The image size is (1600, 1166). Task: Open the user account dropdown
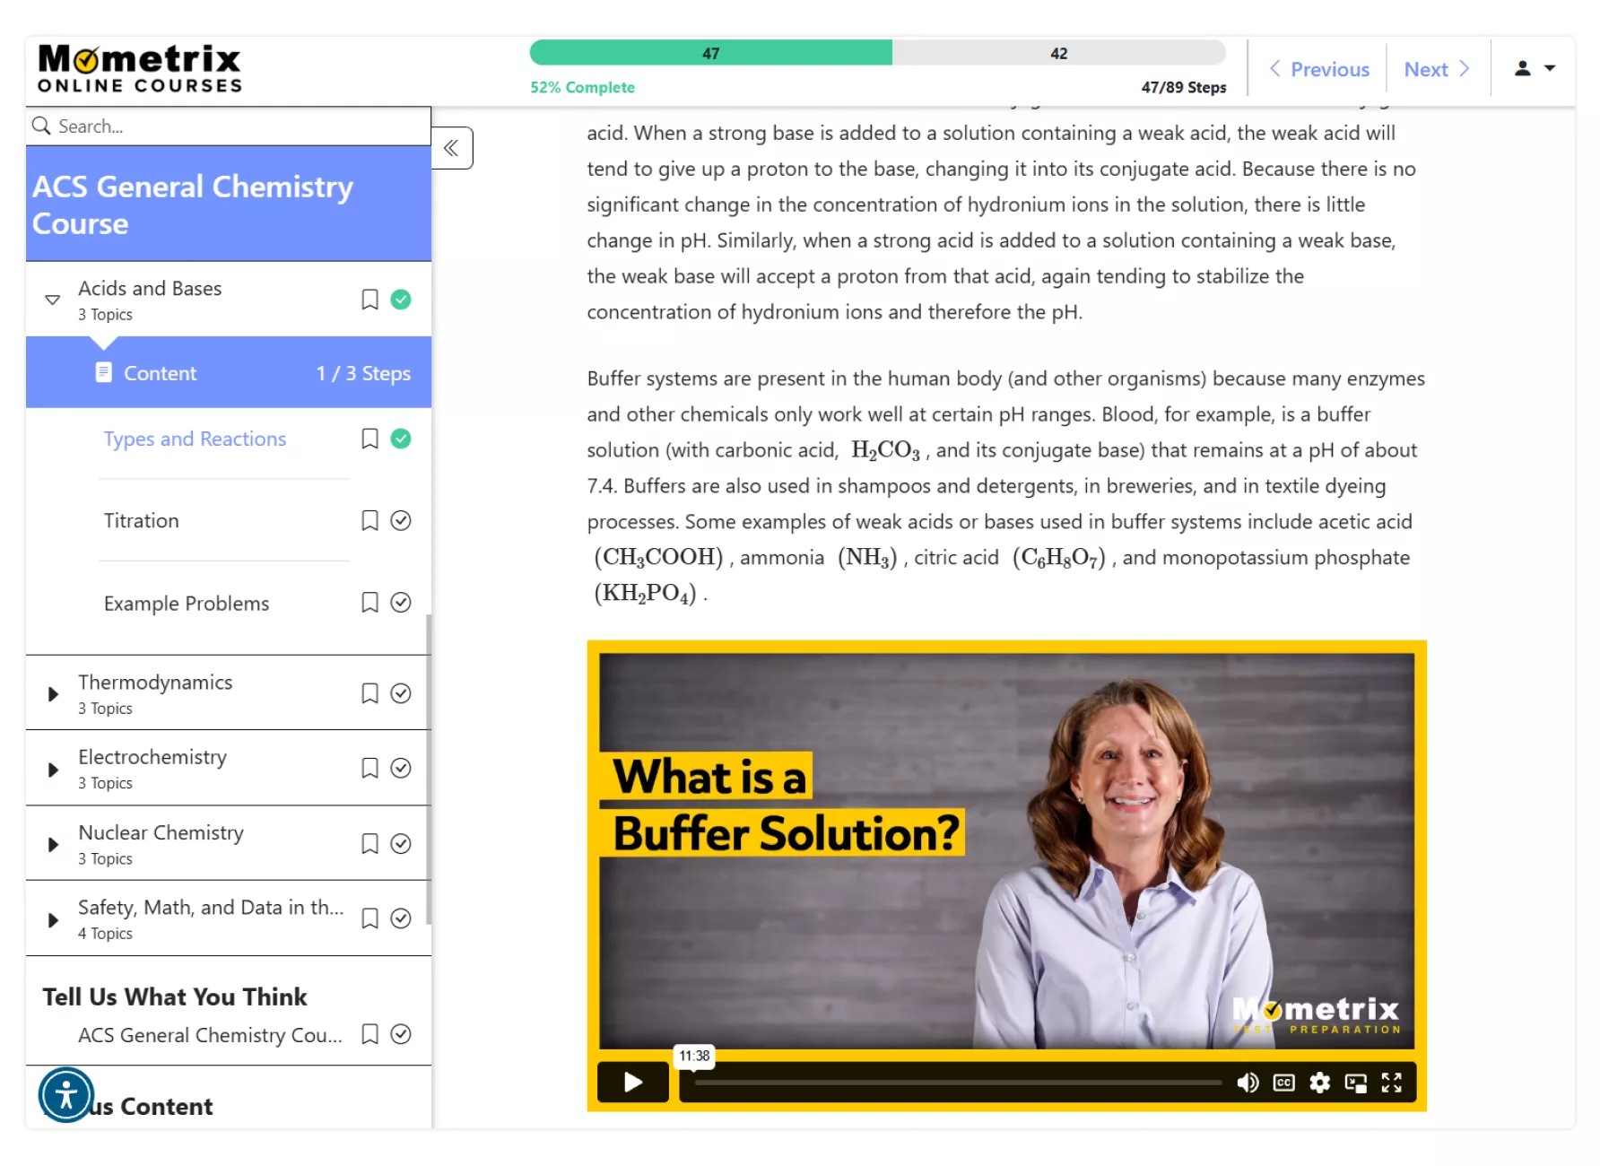(x=1535, y=68)
